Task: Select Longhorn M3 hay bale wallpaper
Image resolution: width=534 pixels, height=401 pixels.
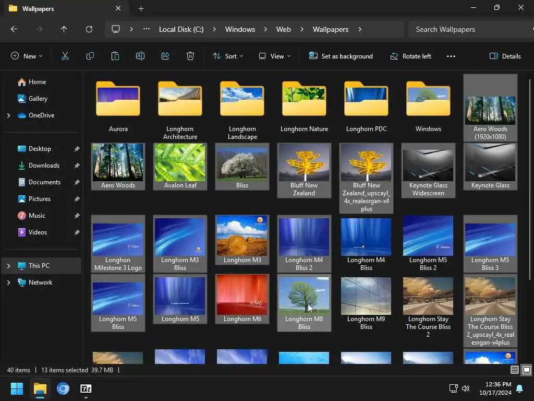Action: pyautogui.click(x=242, y=240)
